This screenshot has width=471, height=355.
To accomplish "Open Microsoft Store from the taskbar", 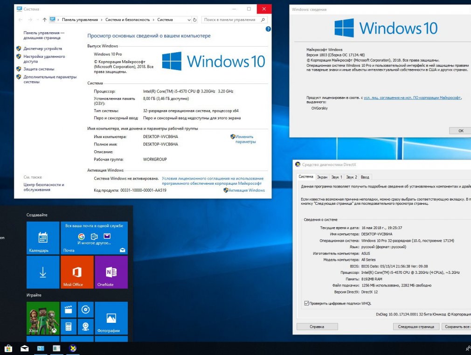I will coord(8,348).
